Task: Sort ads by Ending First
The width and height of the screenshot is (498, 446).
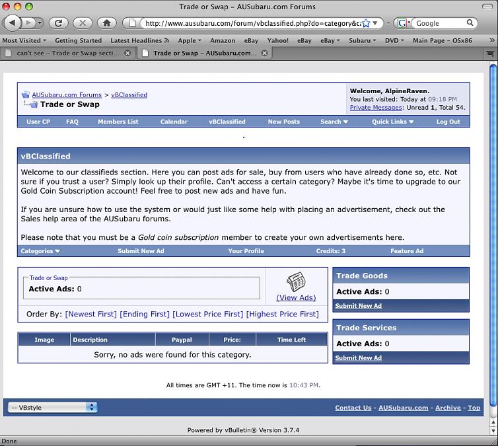Action: 145,314
